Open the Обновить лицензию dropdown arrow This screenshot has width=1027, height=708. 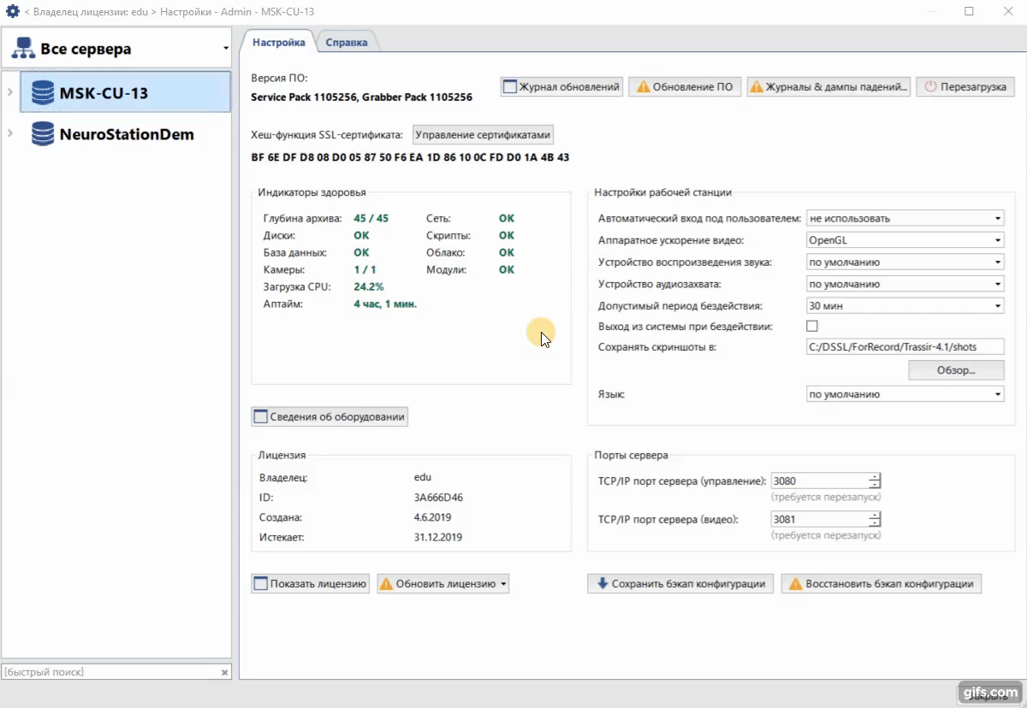coord(504,585)
